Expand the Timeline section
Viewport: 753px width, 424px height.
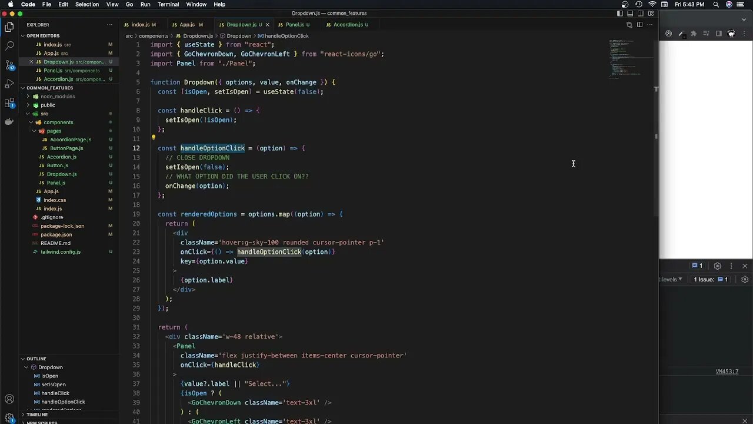pyautogui.click(x=22, y=415)
